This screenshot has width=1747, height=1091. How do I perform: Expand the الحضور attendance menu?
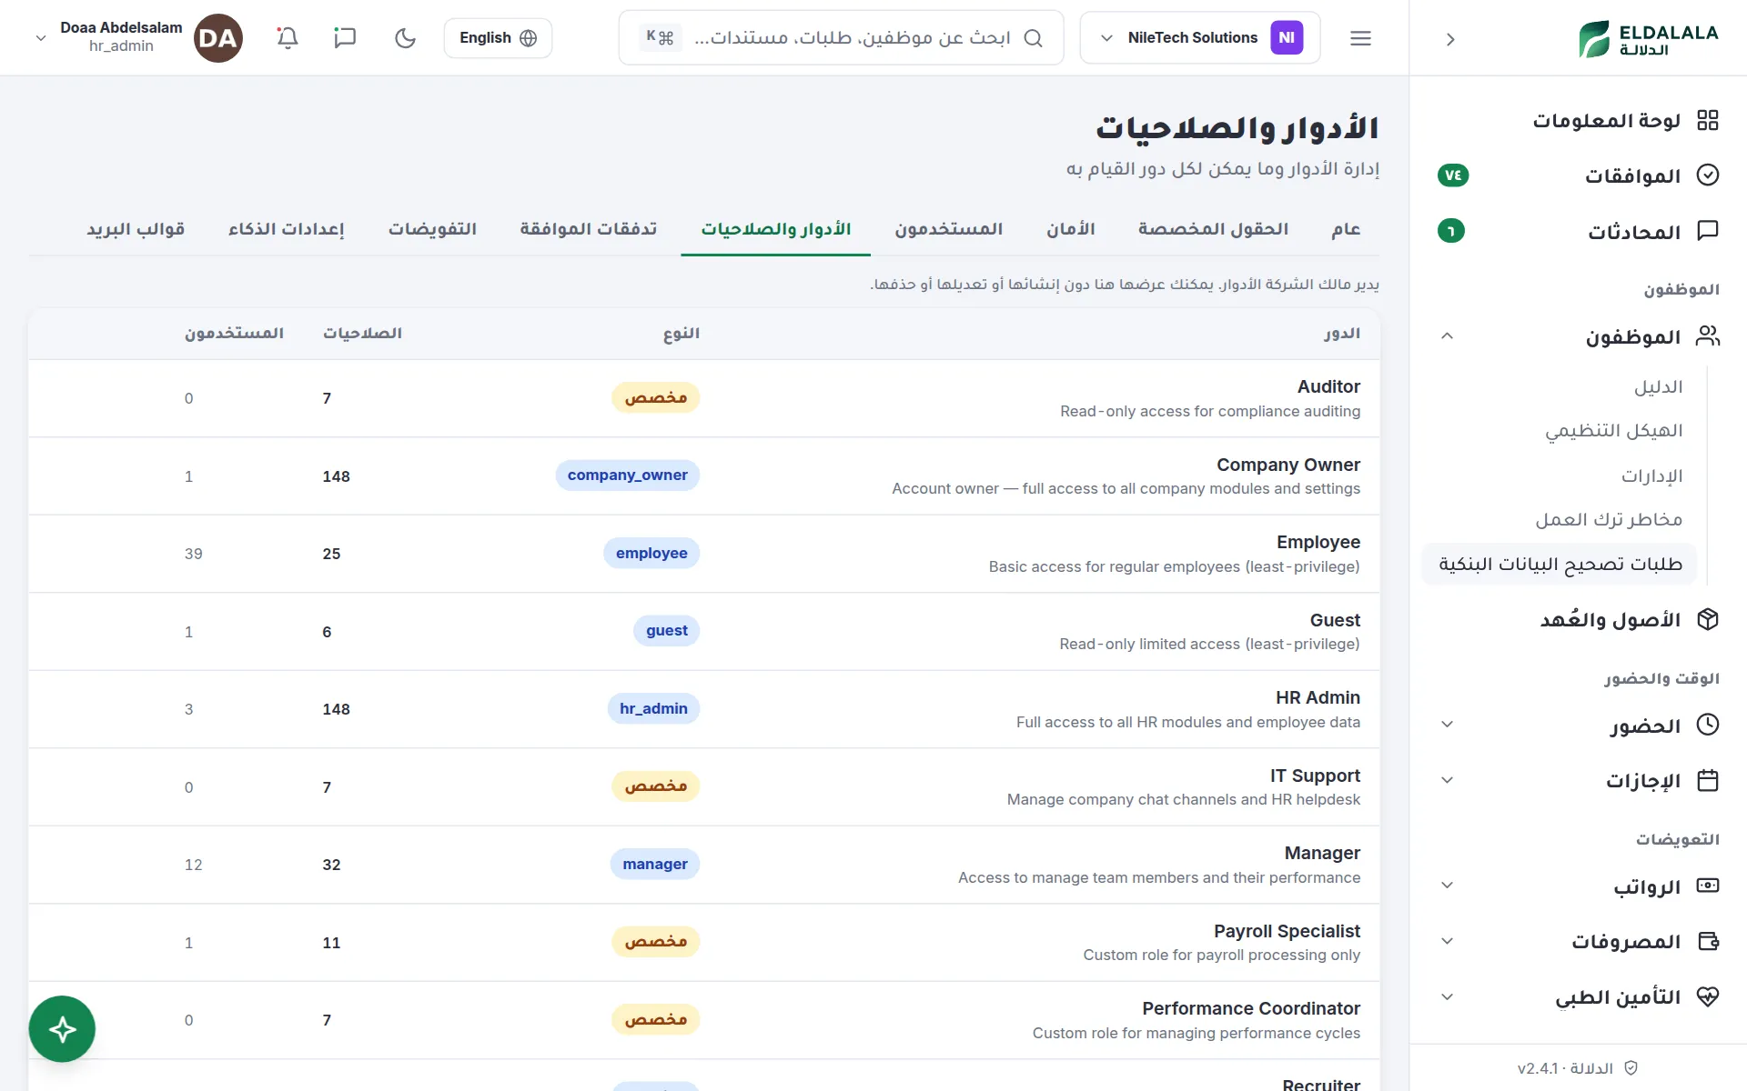[x=1447, y=725]
